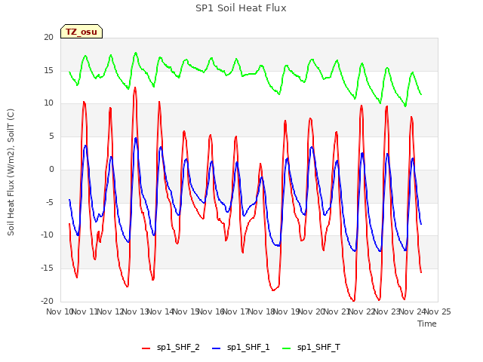This screenshot has width=483, height=362.
Task: Click the -10 y-axis tick label
Action: [47, 235]
